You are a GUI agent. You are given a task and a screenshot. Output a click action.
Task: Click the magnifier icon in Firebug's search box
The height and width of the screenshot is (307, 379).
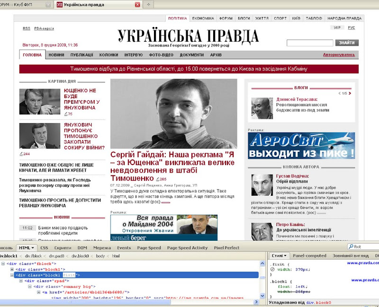point(350,246)
